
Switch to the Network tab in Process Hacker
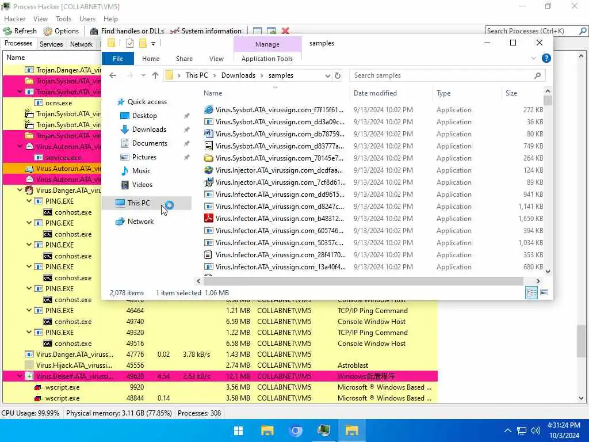click(81, 44)
